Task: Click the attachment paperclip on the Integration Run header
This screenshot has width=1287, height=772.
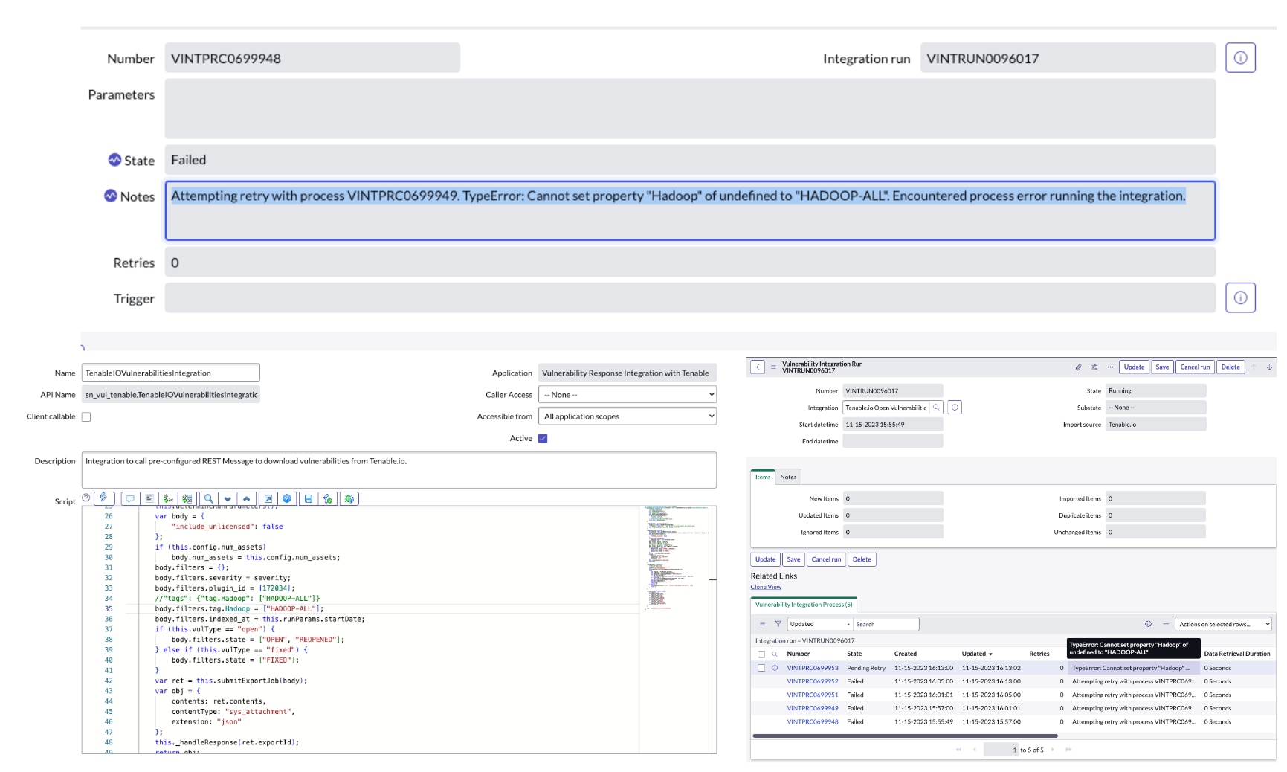Action: 1077,367
